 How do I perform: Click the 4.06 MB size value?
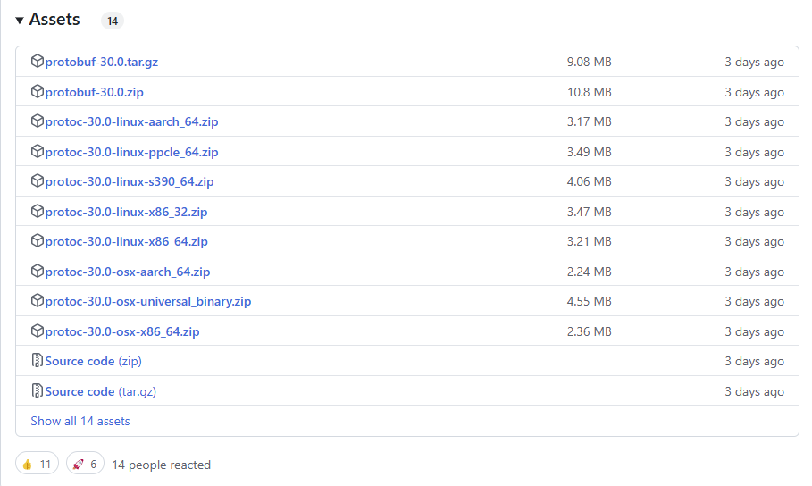(590, 181)
